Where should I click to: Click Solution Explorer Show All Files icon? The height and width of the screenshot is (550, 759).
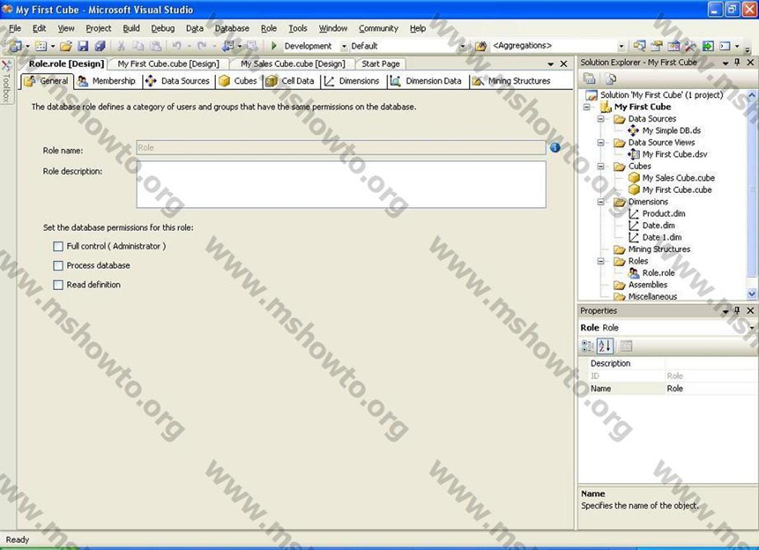point(610,78)
